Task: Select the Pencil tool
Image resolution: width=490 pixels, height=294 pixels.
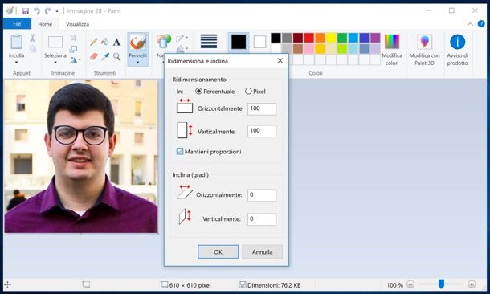Action: tap(93, 42)
